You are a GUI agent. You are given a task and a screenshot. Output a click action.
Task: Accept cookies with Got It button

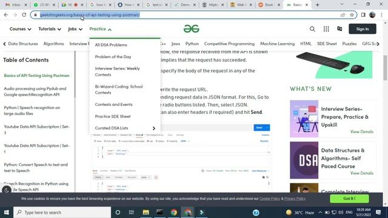(x=349, y=199)
